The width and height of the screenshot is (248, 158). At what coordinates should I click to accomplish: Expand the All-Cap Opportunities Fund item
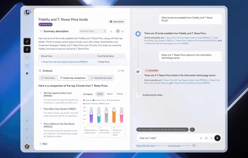click(41, 93)
